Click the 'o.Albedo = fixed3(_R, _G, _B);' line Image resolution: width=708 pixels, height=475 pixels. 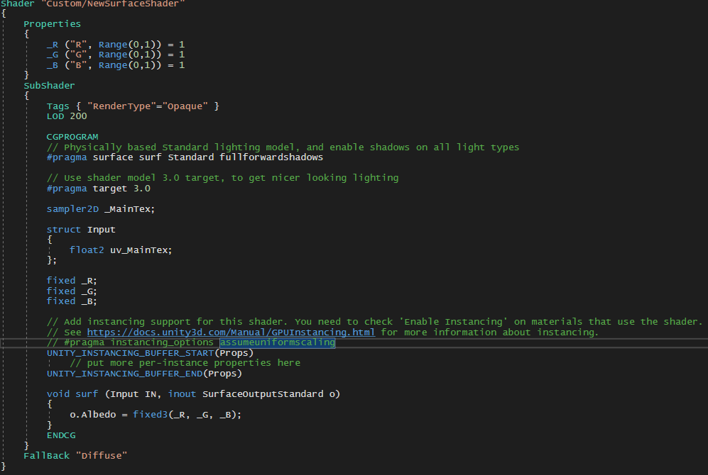(156, 415)
